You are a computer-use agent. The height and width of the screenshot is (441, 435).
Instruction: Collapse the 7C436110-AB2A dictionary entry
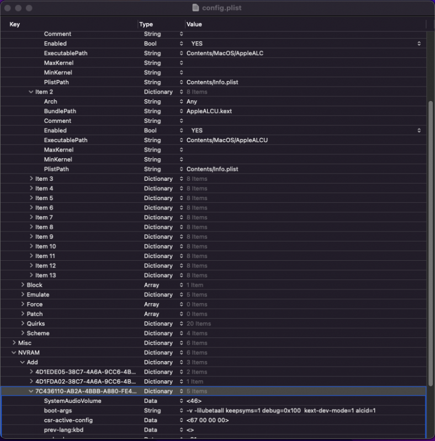(x=31, y=391)
